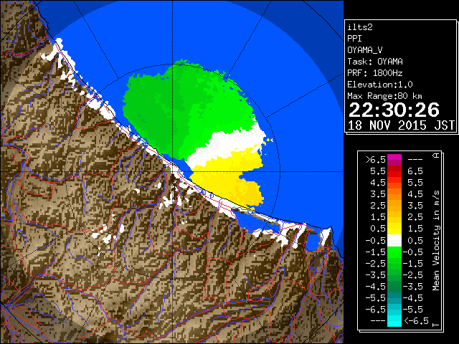This screenshot has height=344, width=459.
Task: Click the <-6.5 legend label
Action: 416,321
